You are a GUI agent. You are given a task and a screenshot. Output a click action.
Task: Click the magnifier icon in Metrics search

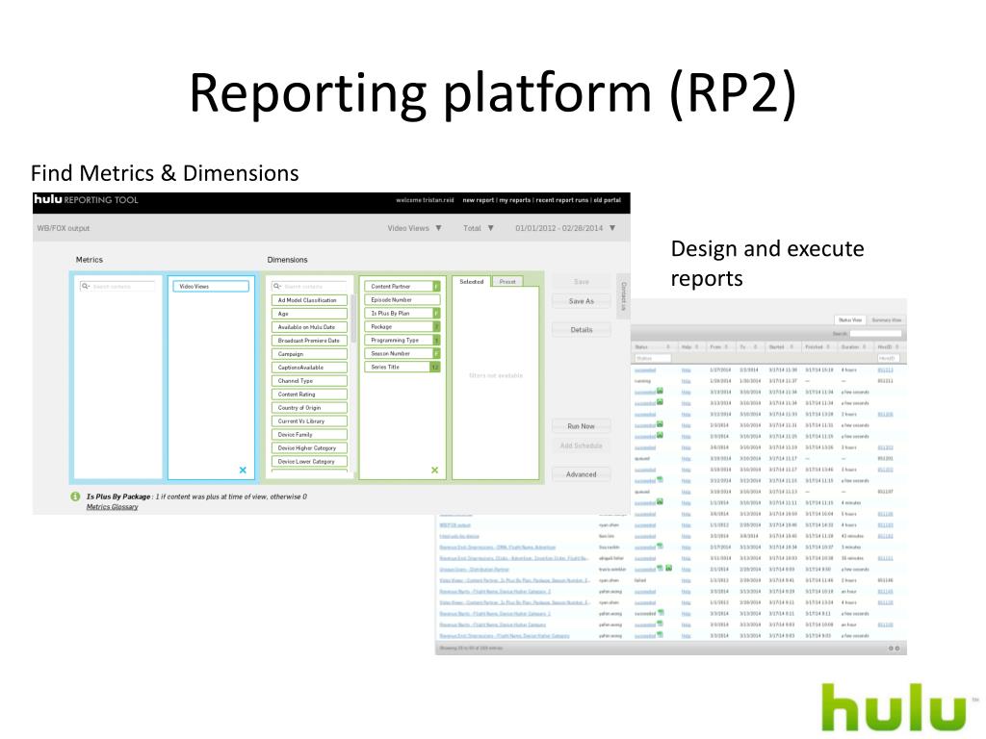(x=86, y=287)
